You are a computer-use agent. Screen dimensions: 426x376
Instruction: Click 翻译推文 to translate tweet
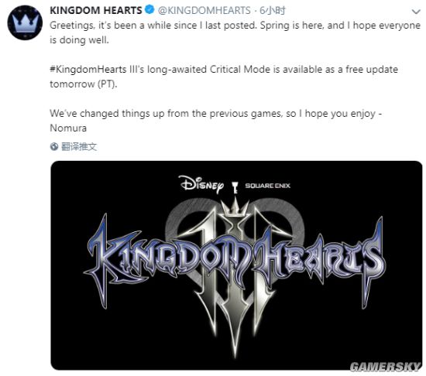click(79, 147)
